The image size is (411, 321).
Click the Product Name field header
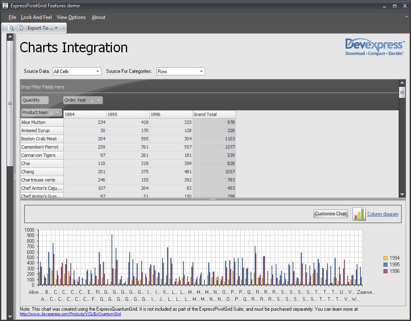[42, 112]
